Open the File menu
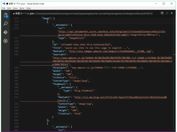The width and height of the screenshot is (177, 132). pyautogui.click(x=4, y=8)
